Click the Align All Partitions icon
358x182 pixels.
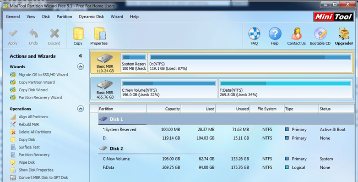(13, 117)
